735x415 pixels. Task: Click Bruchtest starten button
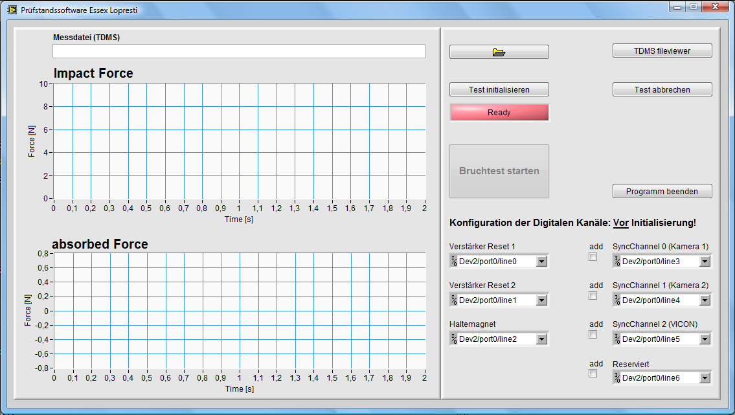pos(499,171)
